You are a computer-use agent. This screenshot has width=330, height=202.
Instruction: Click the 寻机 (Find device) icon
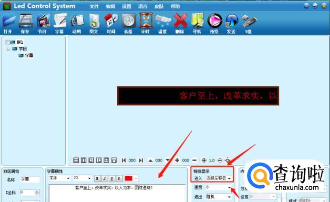pyautogui.click(x=197, y=21)
